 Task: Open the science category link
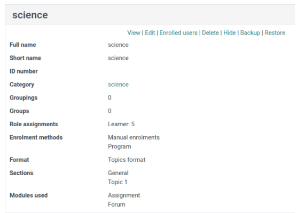click(118, 85)
